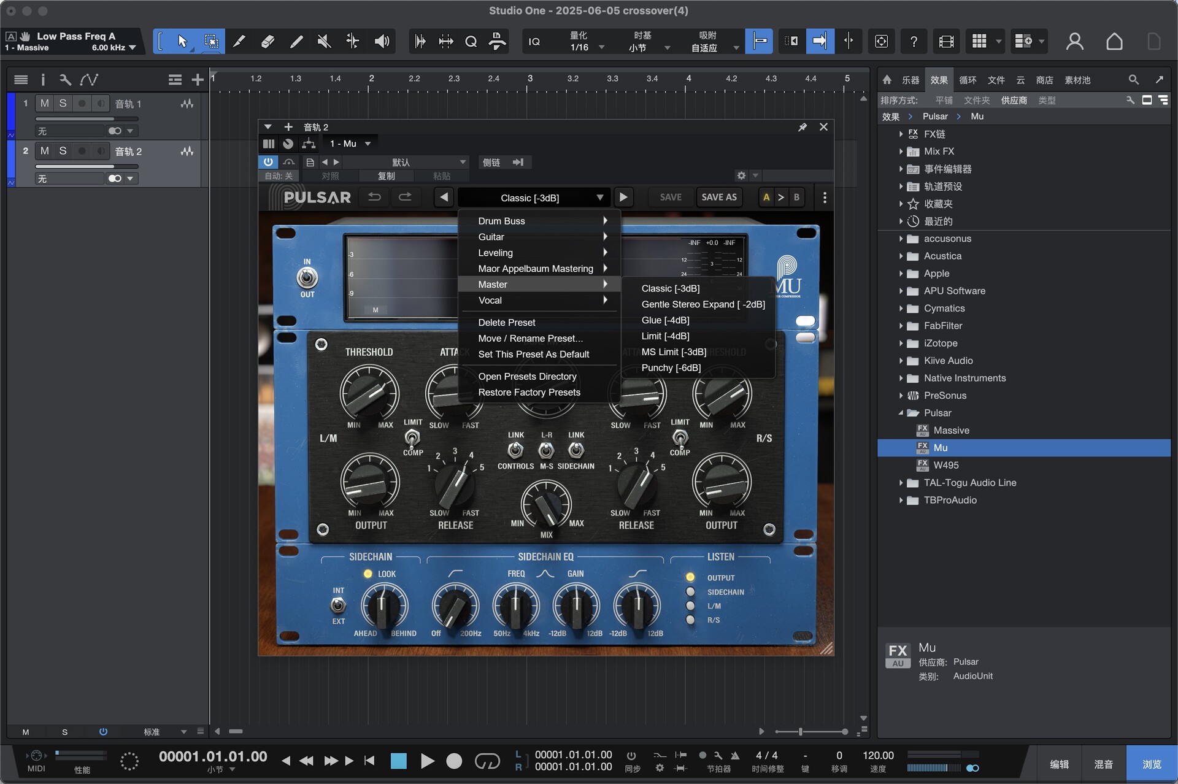Open the track inspector i icon
1178x784 pixels.
[42, 80]
